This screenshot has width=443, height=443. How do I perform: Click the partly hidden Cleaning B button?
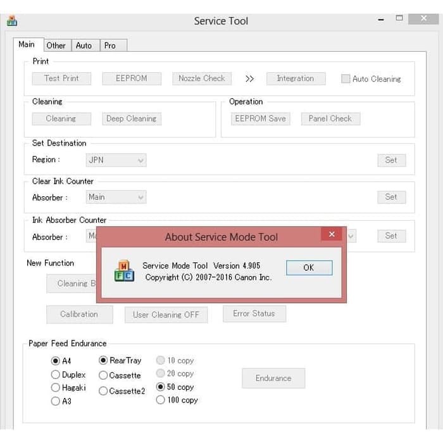click(72, 284)
